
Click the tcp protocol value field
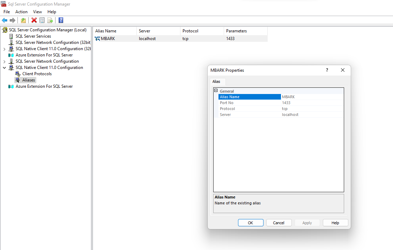(312, 109)
